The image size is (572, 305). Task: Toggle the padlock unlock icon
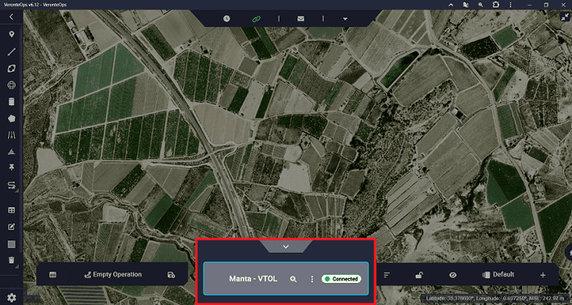[x=419, y=275]
